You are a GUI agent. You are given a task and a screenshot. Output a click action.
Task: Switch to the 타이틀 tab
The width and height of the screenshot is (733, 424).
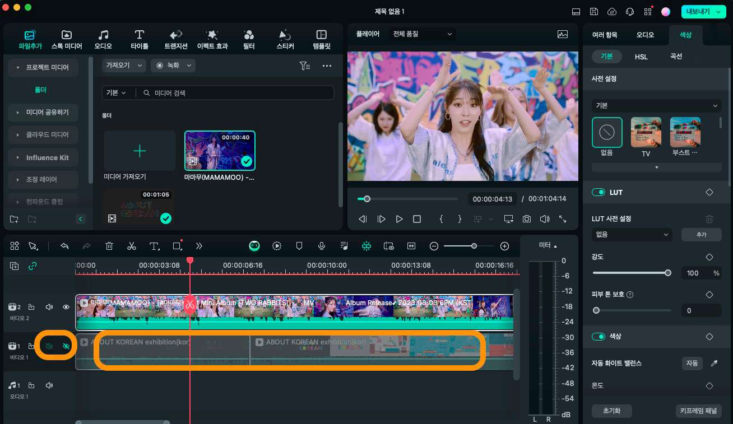coord(140,40)
